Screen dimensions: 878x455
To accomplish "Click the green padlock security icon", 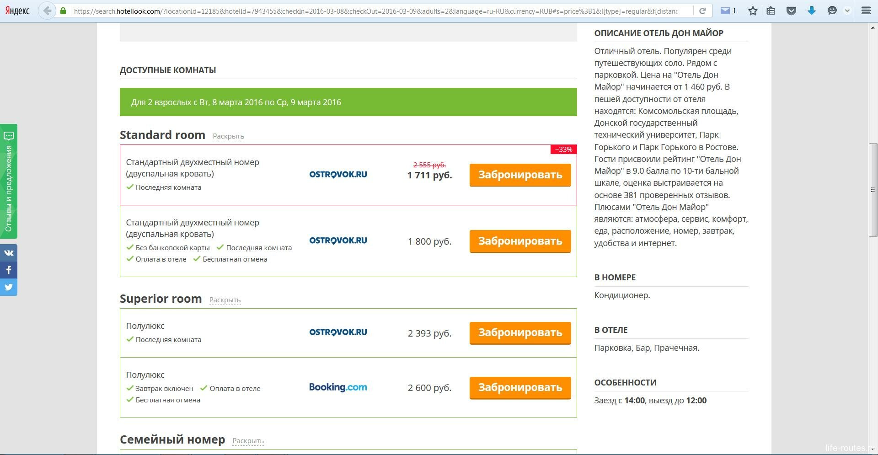I will point(63,11).
